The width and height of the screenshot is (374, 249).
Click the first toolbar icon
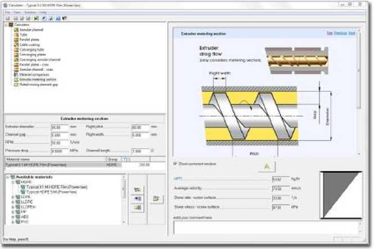(8, 19)
